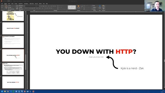Viewport: 165px width, 93px height.
Task: Switch to the Animations tab
Action: point(26,4)
